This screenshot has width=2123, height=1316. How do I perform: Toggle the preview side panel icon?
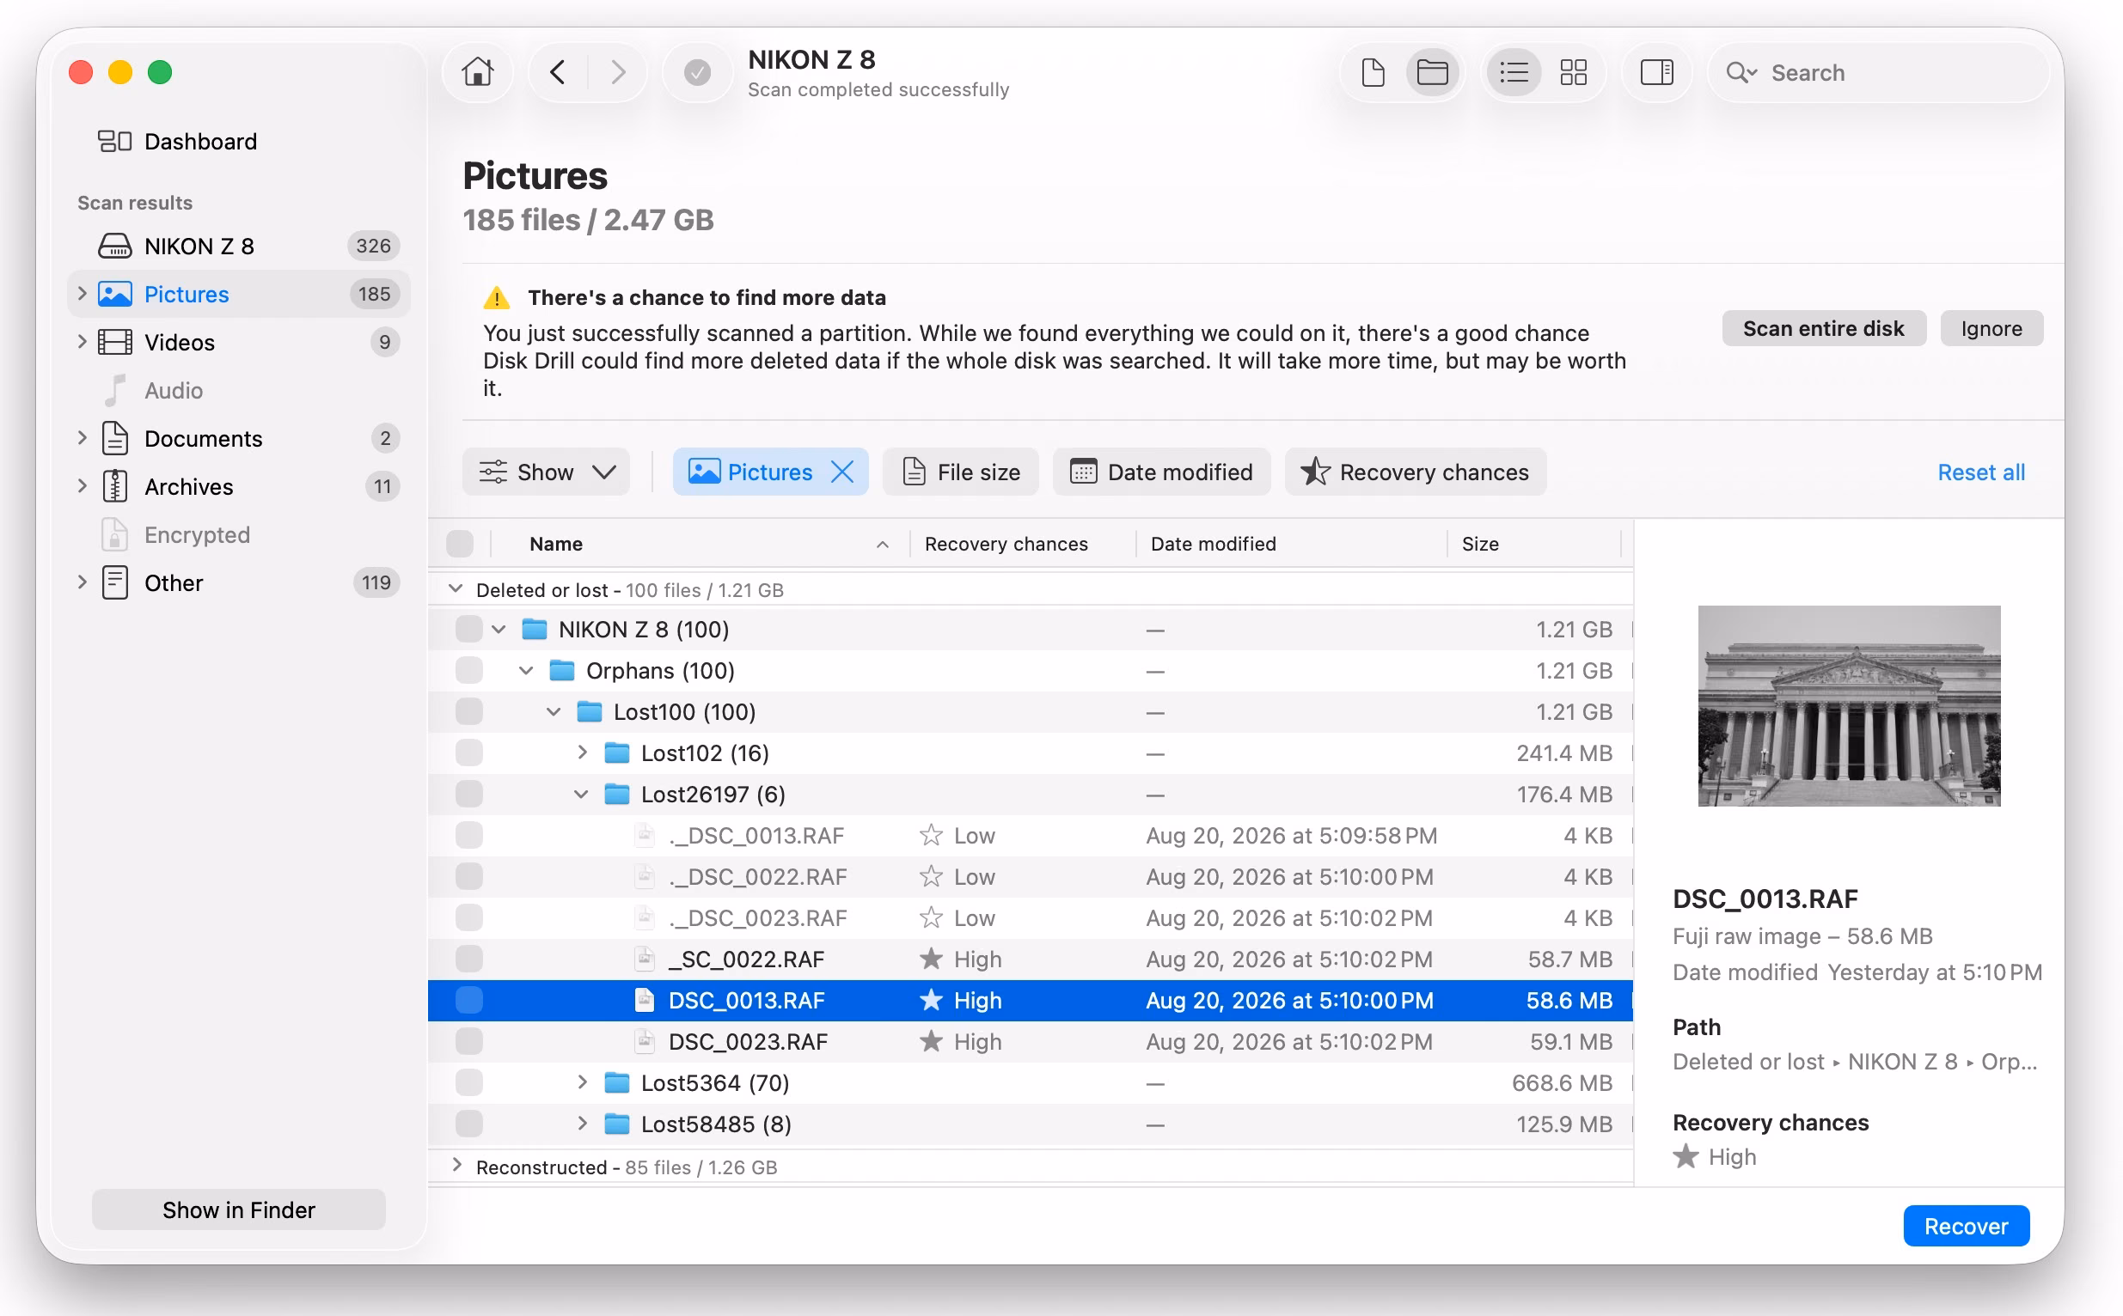pos(1656,72)
